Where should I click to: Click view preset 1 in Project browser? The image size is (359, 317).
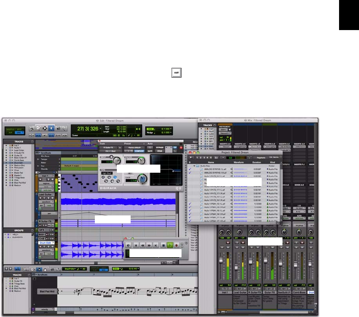197,158
